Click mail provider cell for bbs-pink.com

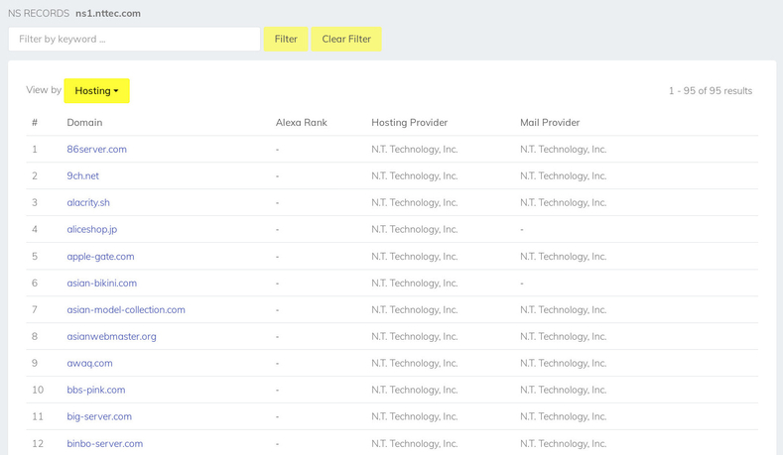coord(564,390)
